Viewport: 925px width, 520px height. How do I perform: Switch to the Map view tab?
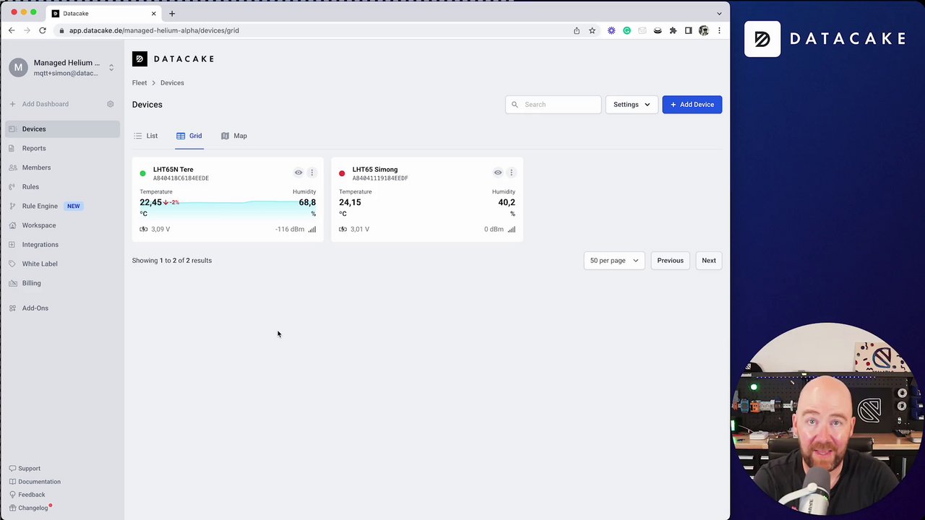pyautogui.click(x=234, y=136)
